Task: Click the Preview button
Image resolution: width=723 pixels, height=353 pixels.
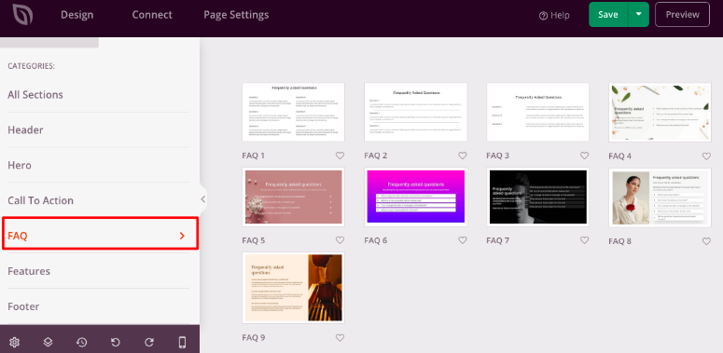Action: coord(683,14)
